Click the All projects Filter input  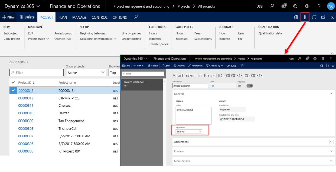(x=36, y=73)
